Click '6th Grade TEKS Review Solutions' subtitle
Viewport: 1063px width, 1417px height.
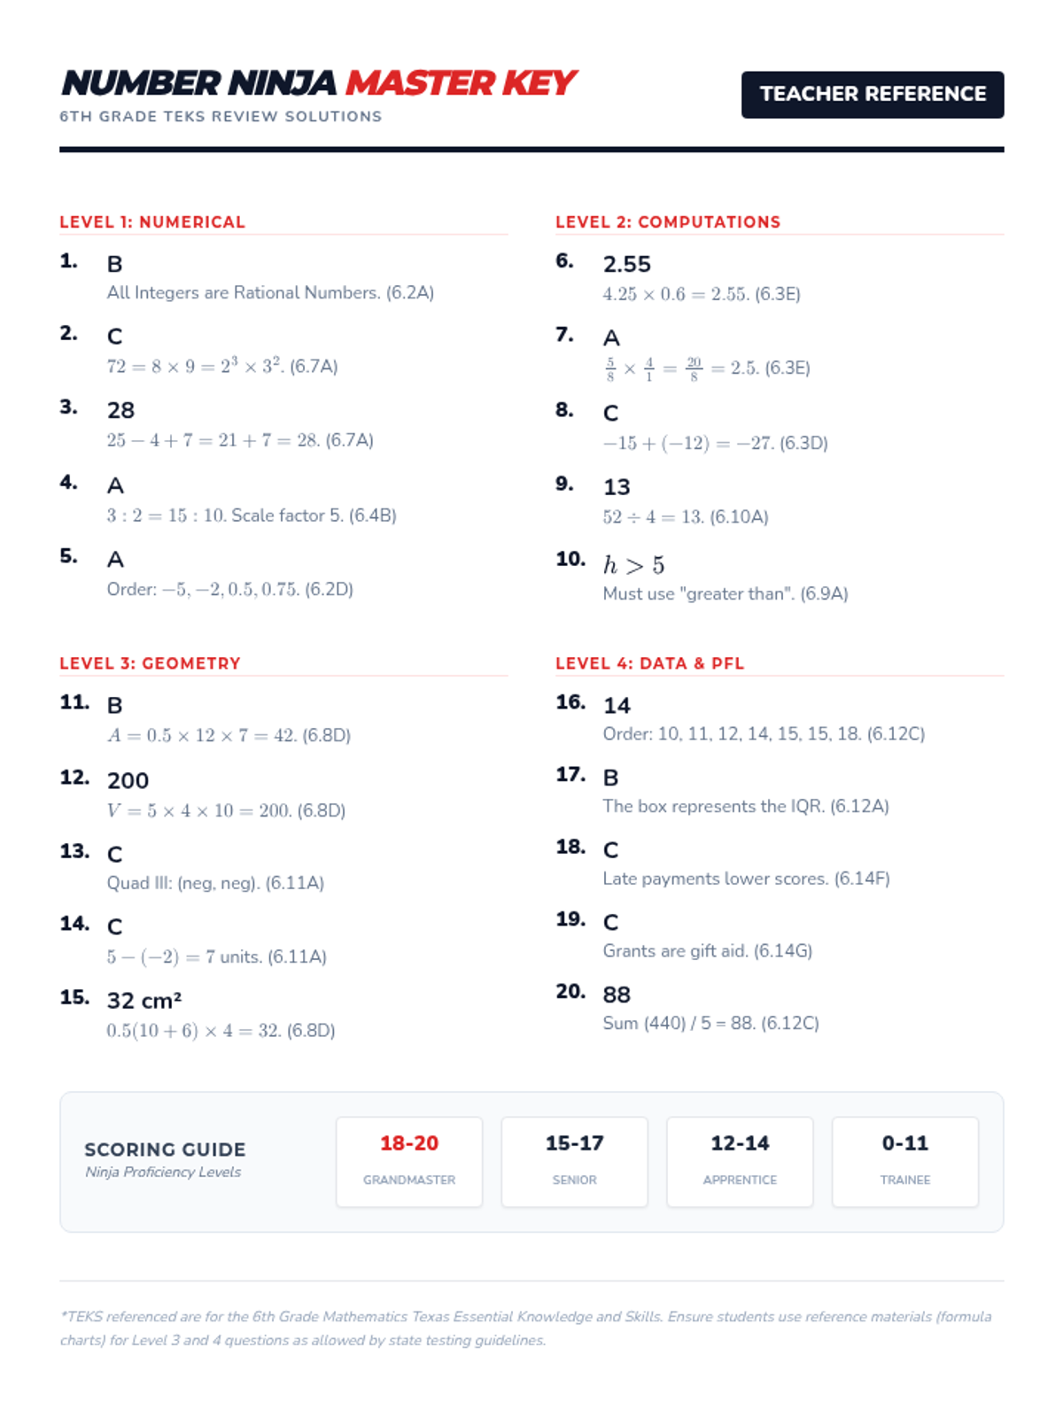pyautogui.click(x=221, y=116)
